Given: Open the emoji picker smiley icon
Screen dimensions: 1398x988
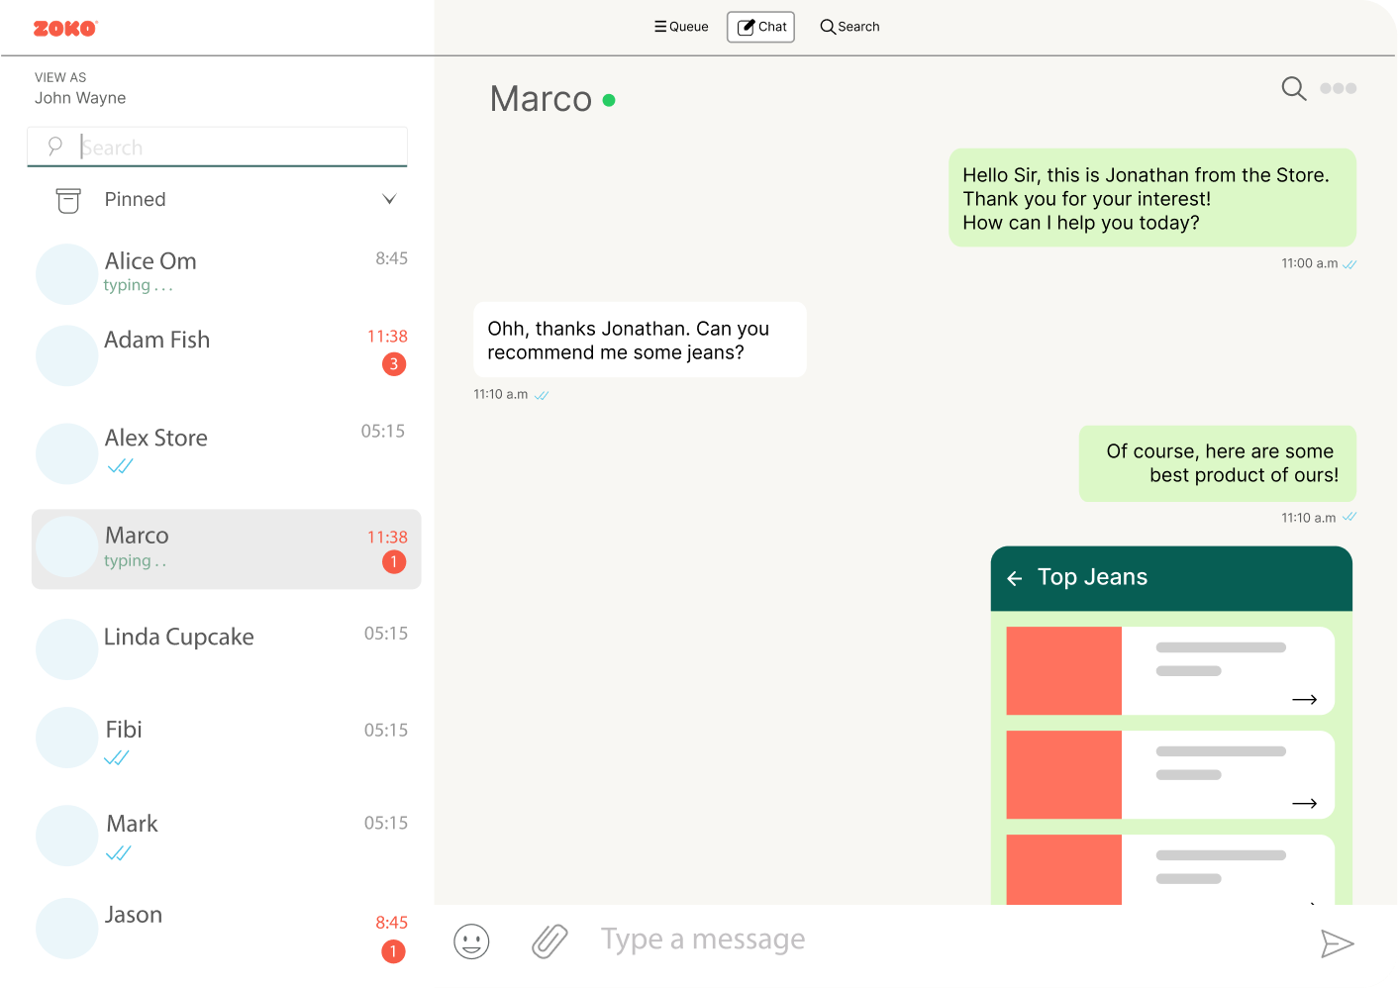Looking at the screenshot, I should pos(471,941).
